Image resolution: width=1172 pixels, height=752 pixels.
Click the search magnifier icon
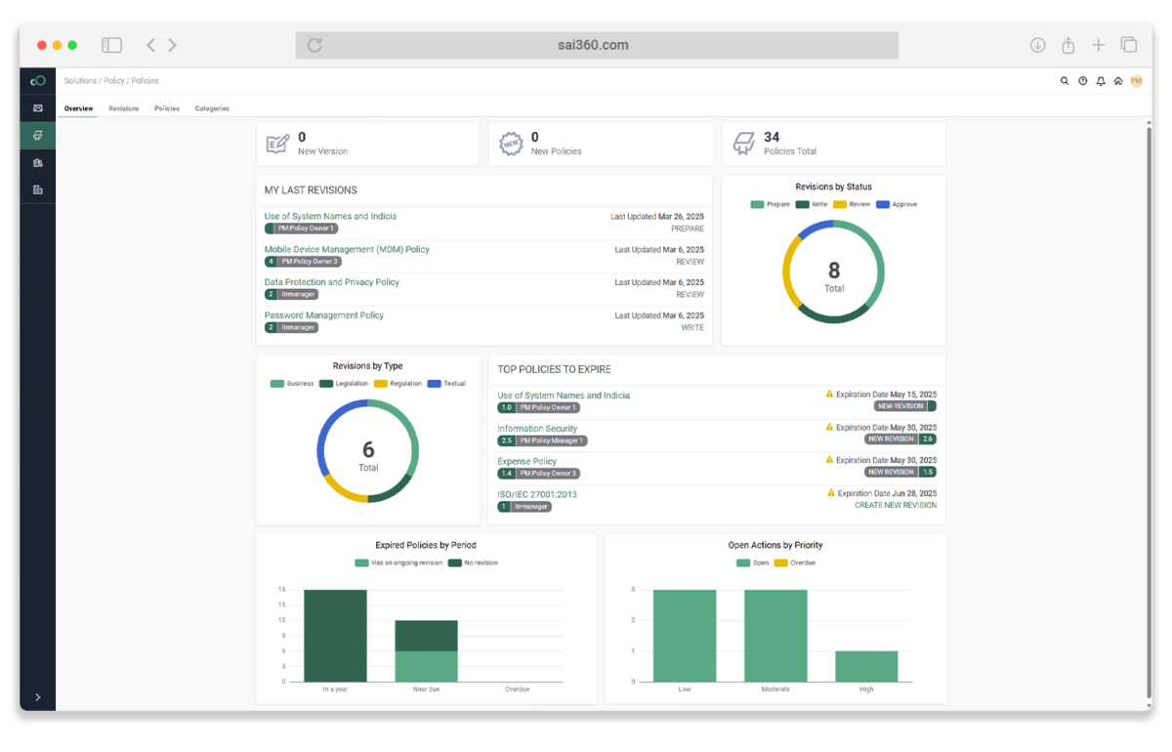(1064, 81)
